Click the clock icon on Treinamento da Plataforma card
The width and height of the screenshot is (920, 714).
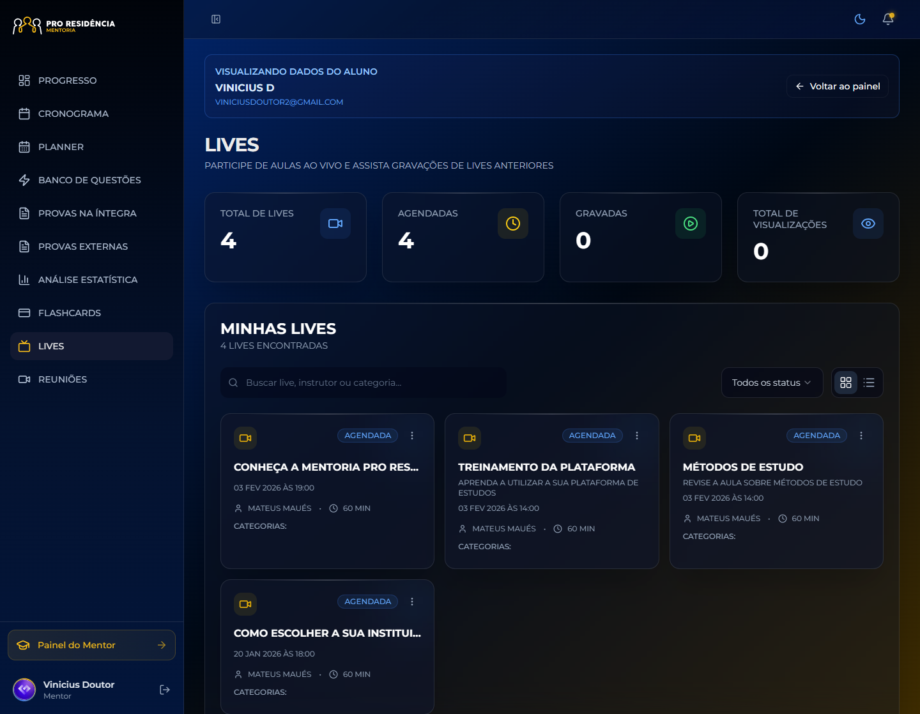[x=558, y=529]
